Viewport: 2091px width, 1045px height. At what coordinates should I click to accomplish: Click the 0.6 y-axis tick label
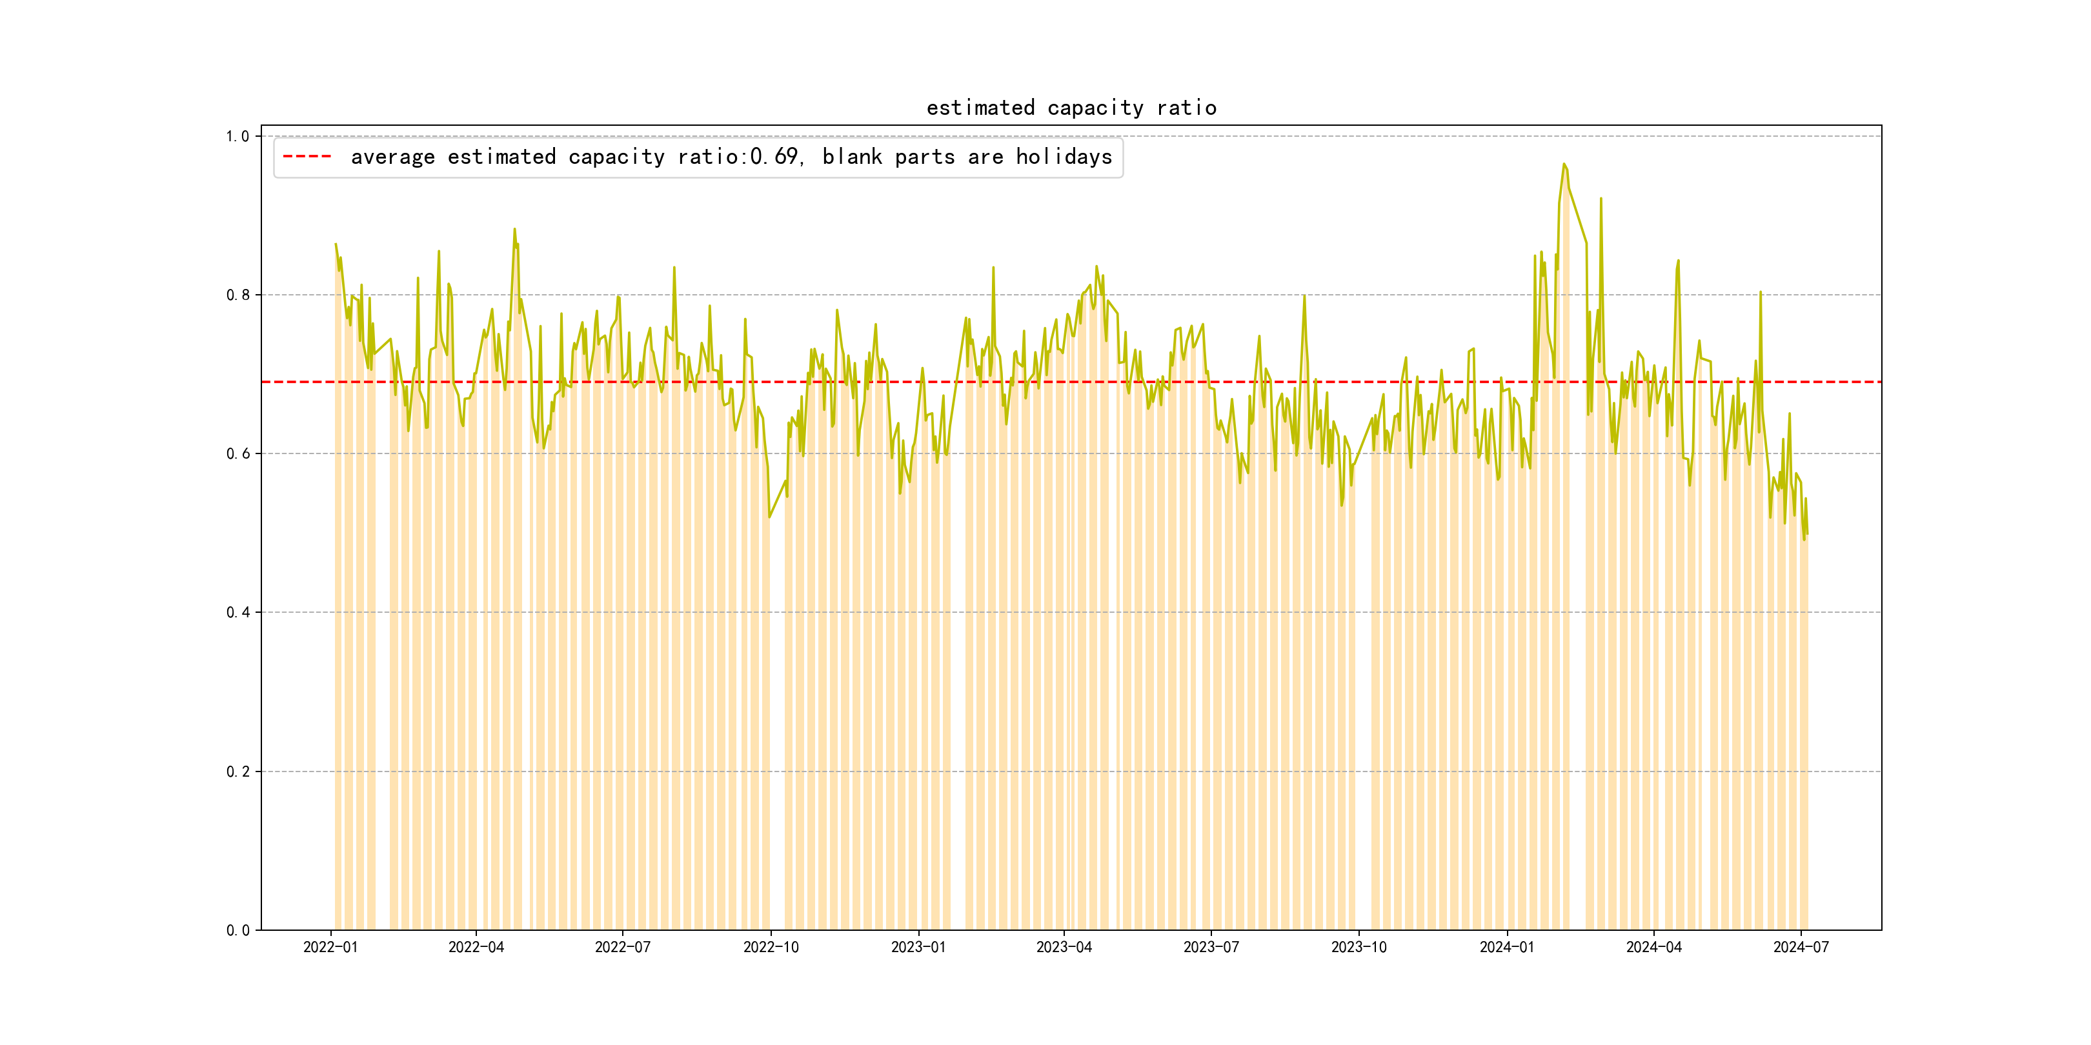pyautogui.click(x=238, y=453)
